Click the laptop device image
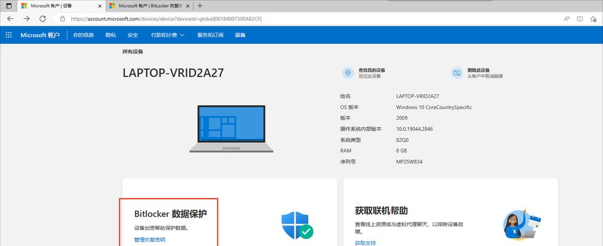The image size is (603, 246). pyautogui.click(x=231, y=129)
